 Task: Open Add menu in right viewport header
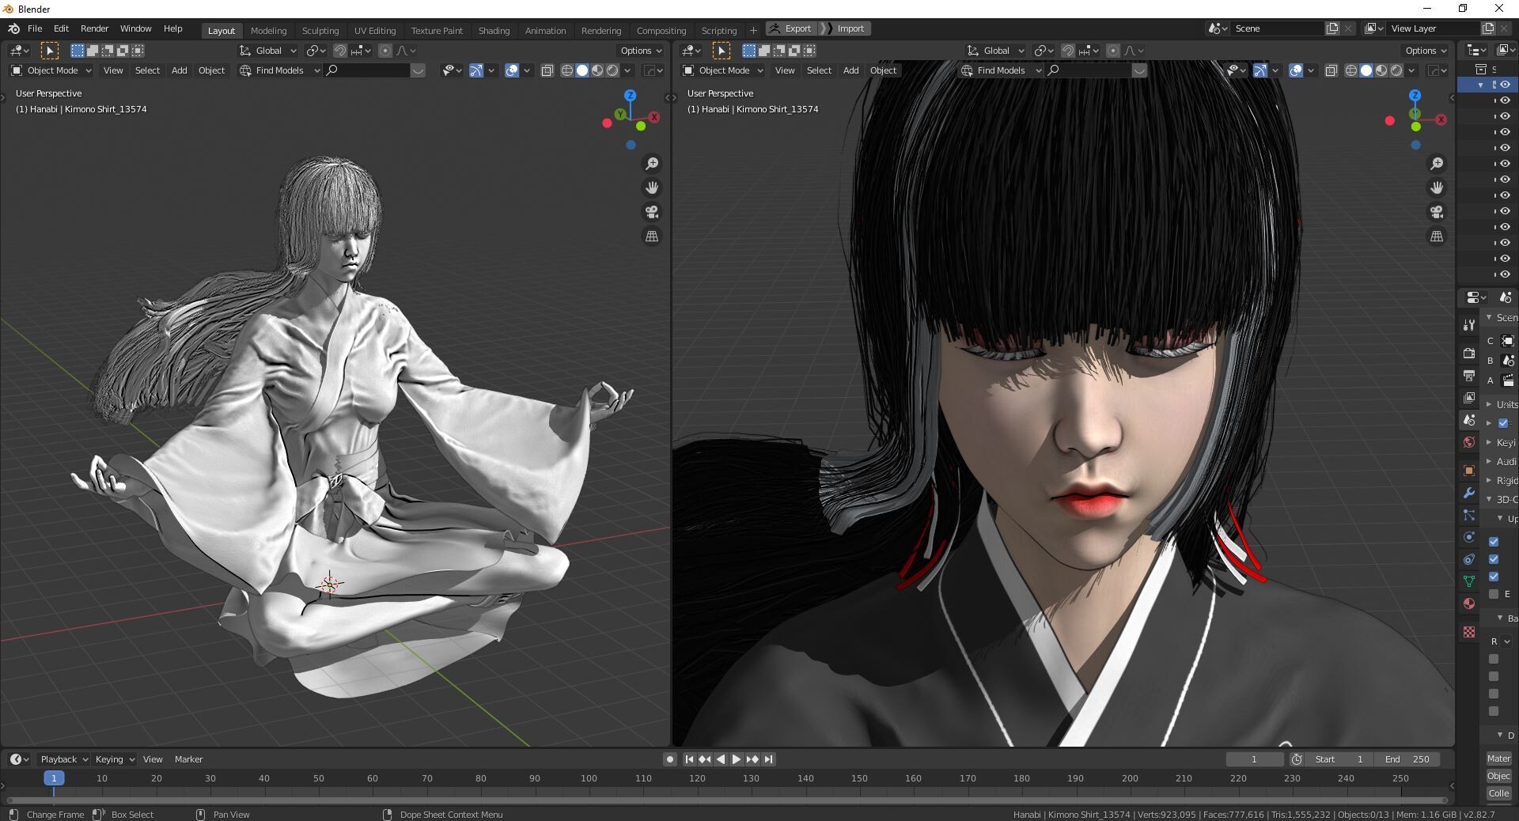tap(850, 70)
